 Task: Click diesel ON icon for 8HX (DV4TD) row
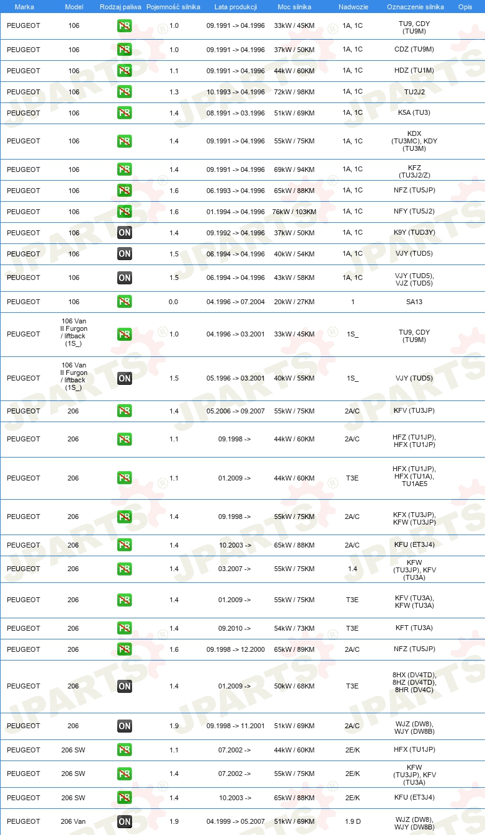(x=125, y=686)
